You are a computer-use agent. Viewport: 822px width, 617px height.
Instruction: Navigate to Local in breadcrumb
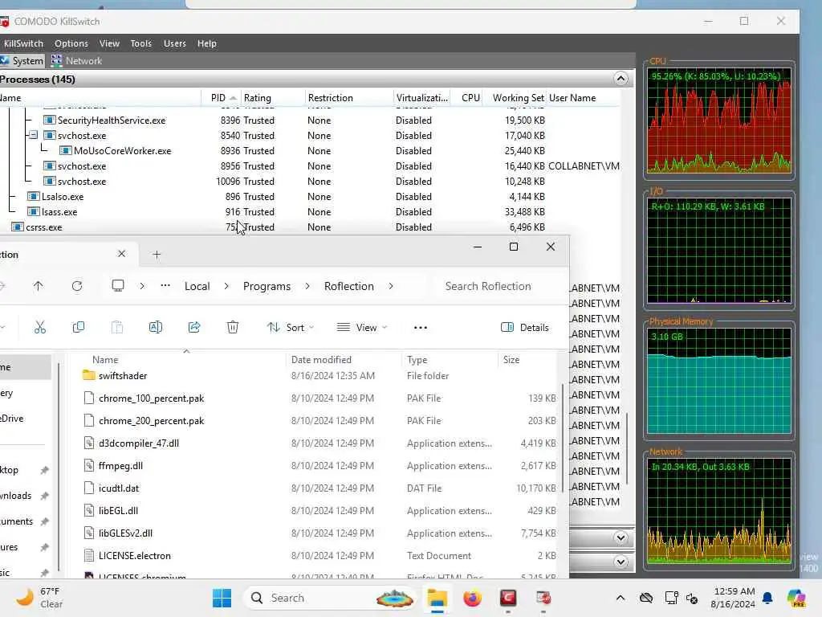tap(197, 287)
